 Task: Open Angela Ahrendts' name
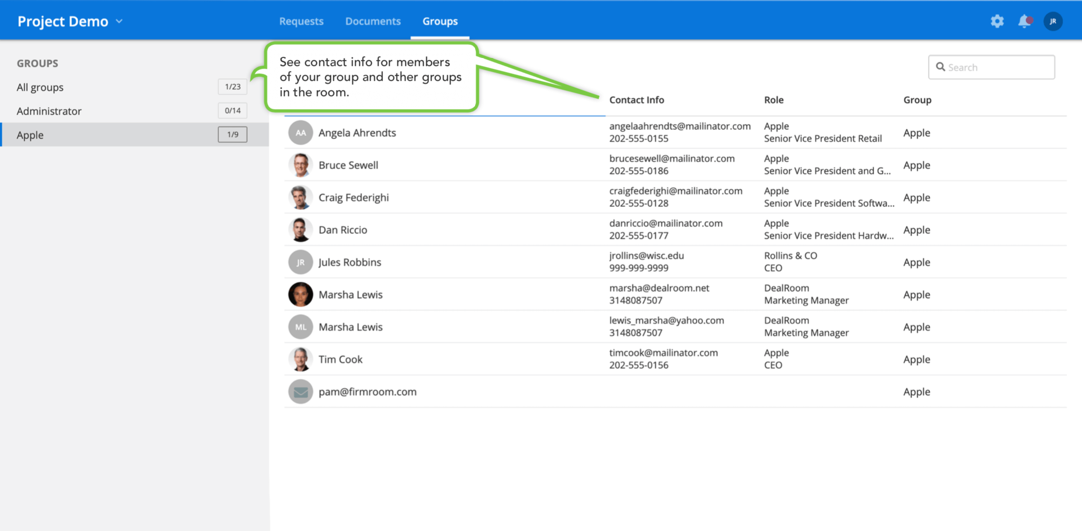pyautogui.click(x=357, y=133)
